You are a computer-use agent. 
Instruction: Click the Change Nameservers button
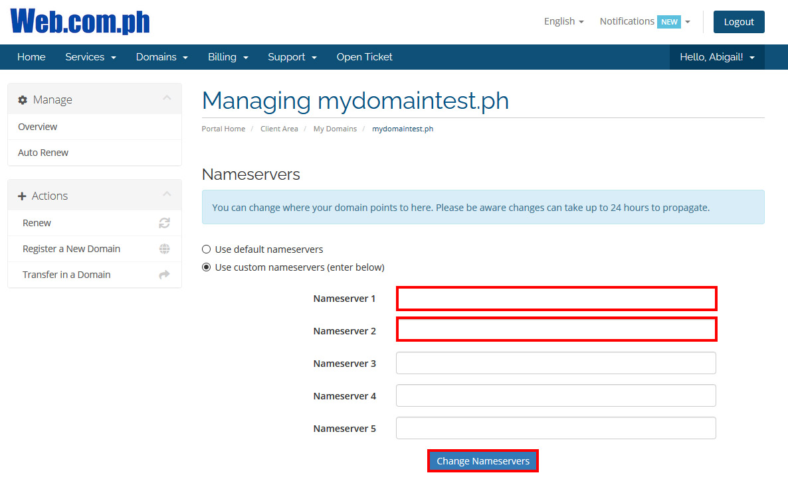[483, 461]
